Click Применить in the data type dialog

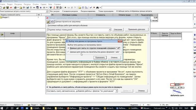click(x=100, y=58)
